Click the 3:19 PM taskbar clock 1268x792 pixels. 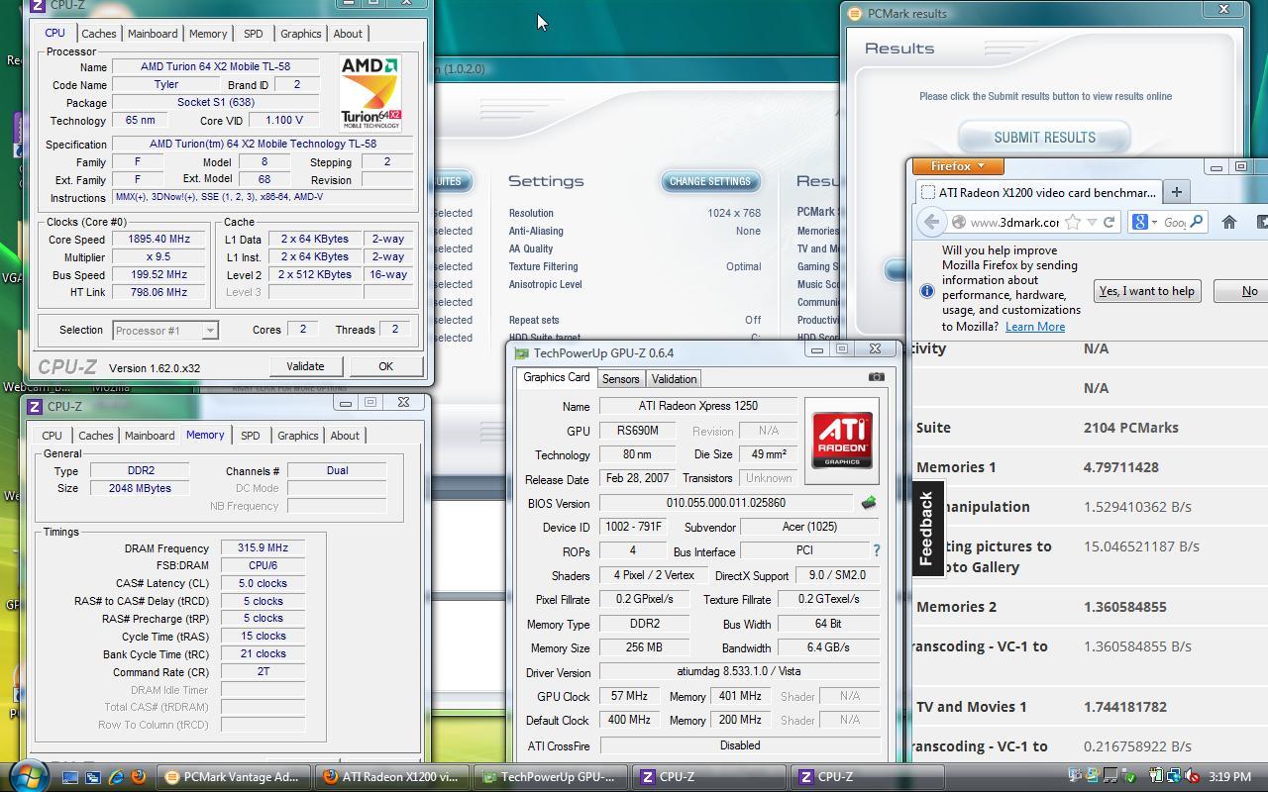click(1229, 777)
